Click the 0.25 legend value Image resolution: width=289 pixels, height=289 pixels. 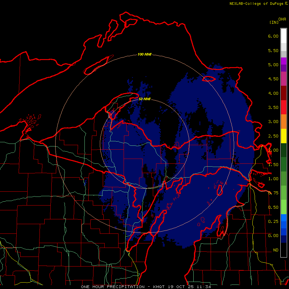pos(273,222)
